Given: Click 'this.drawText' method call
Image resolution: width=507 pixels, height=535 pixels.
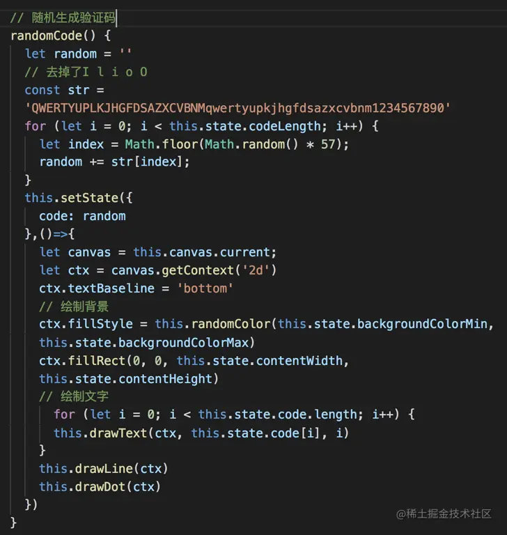Looking at the screenshot, I should (x=100, y=433).
